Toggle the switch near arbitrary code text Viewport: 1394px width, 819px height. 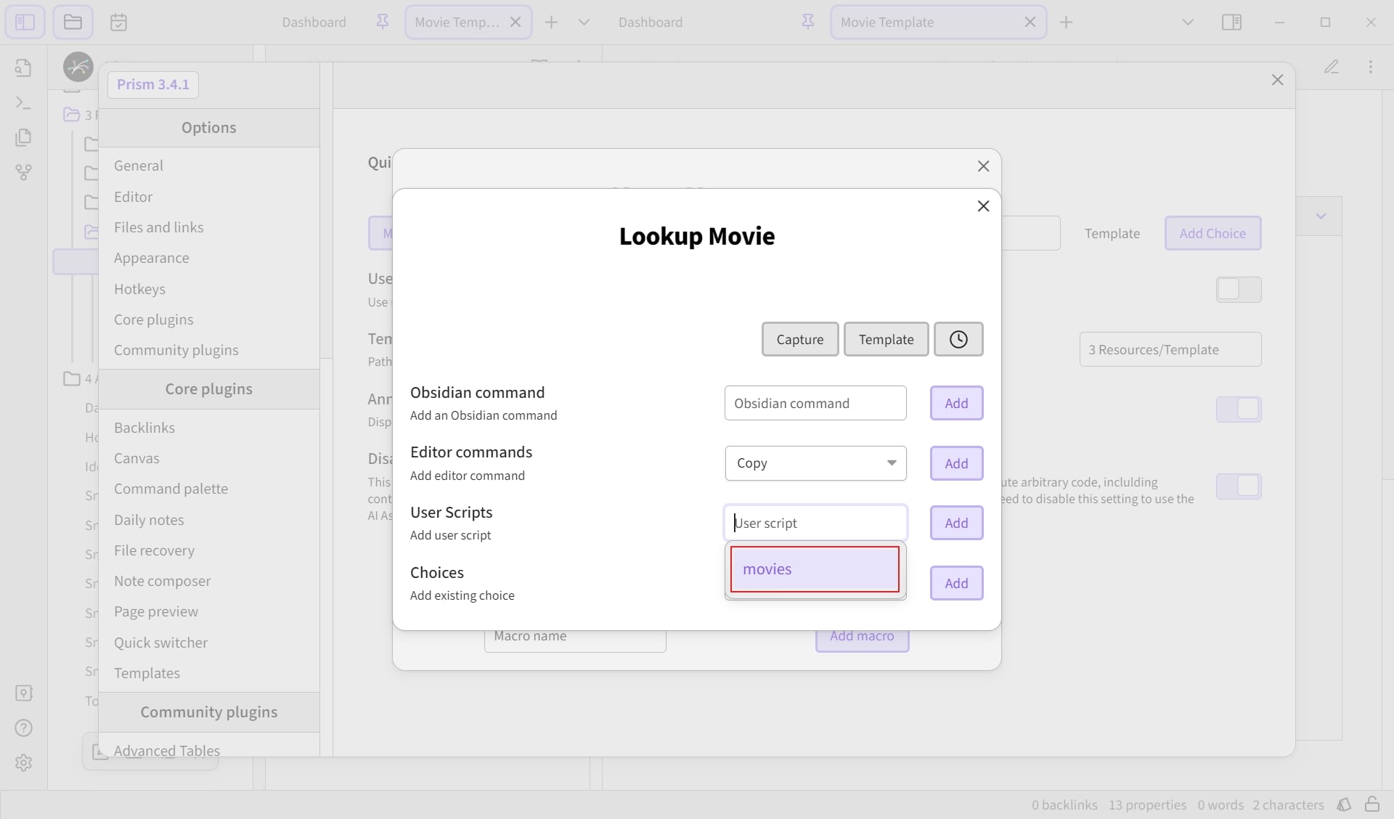click(x=1239, y=486)
